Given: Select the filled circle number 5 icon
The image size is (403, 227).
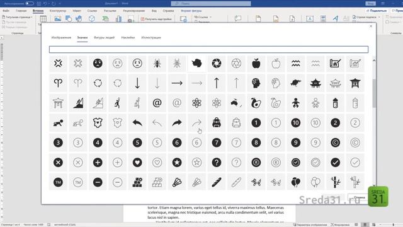Looking at the screenshot, I should click(137, 143).
